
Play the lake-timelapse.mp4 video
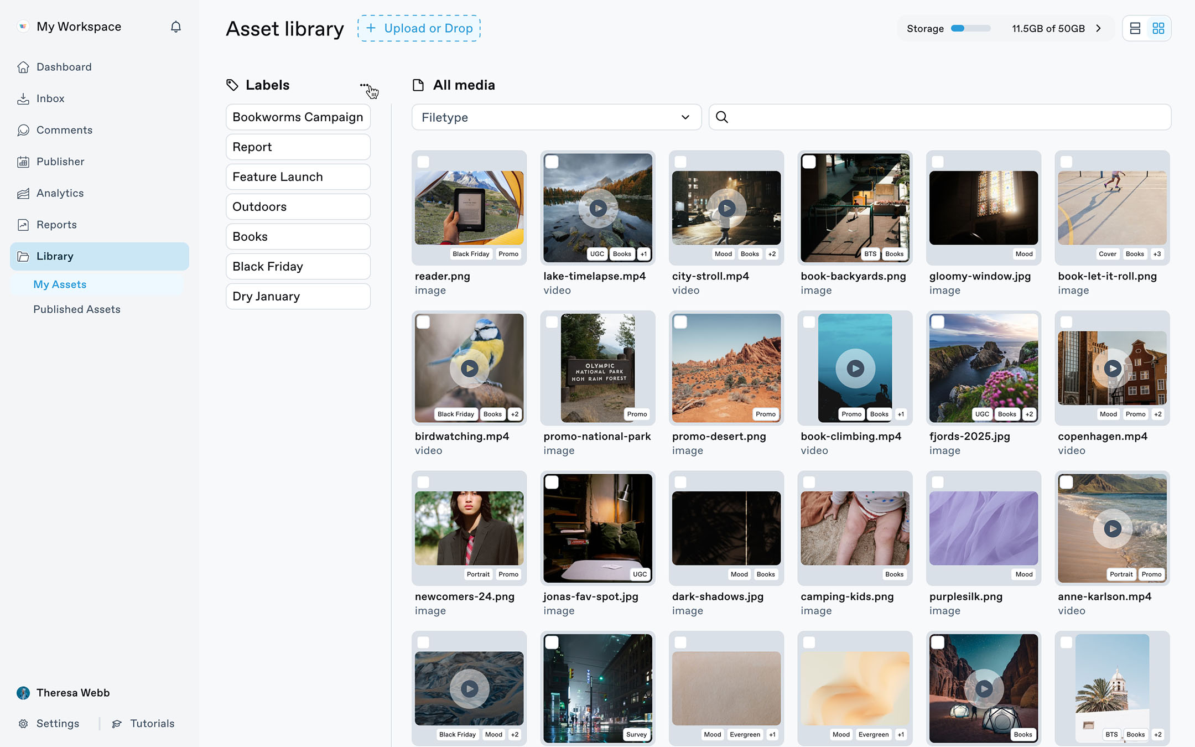coord(598,208)
